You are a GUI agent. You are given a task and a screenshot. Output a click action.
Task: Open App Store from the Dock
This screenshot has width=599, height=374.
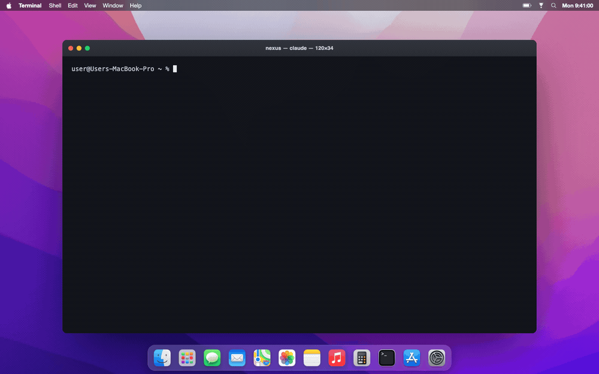click(x=412, y=358)
